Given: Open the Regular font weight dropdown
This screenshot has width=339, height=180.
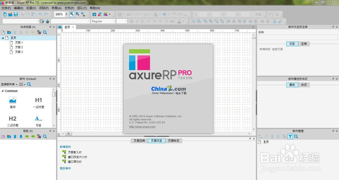Looking at the screenshot, I should point(103,21).
